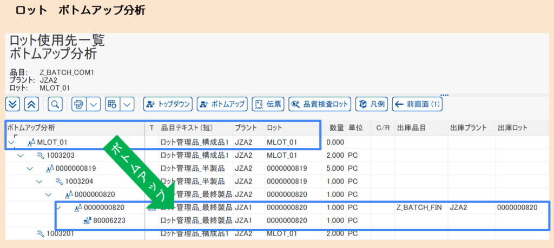Click the 品質検査ロット button
The width and height of the screenshot is (554, 248).
(319, 104)
